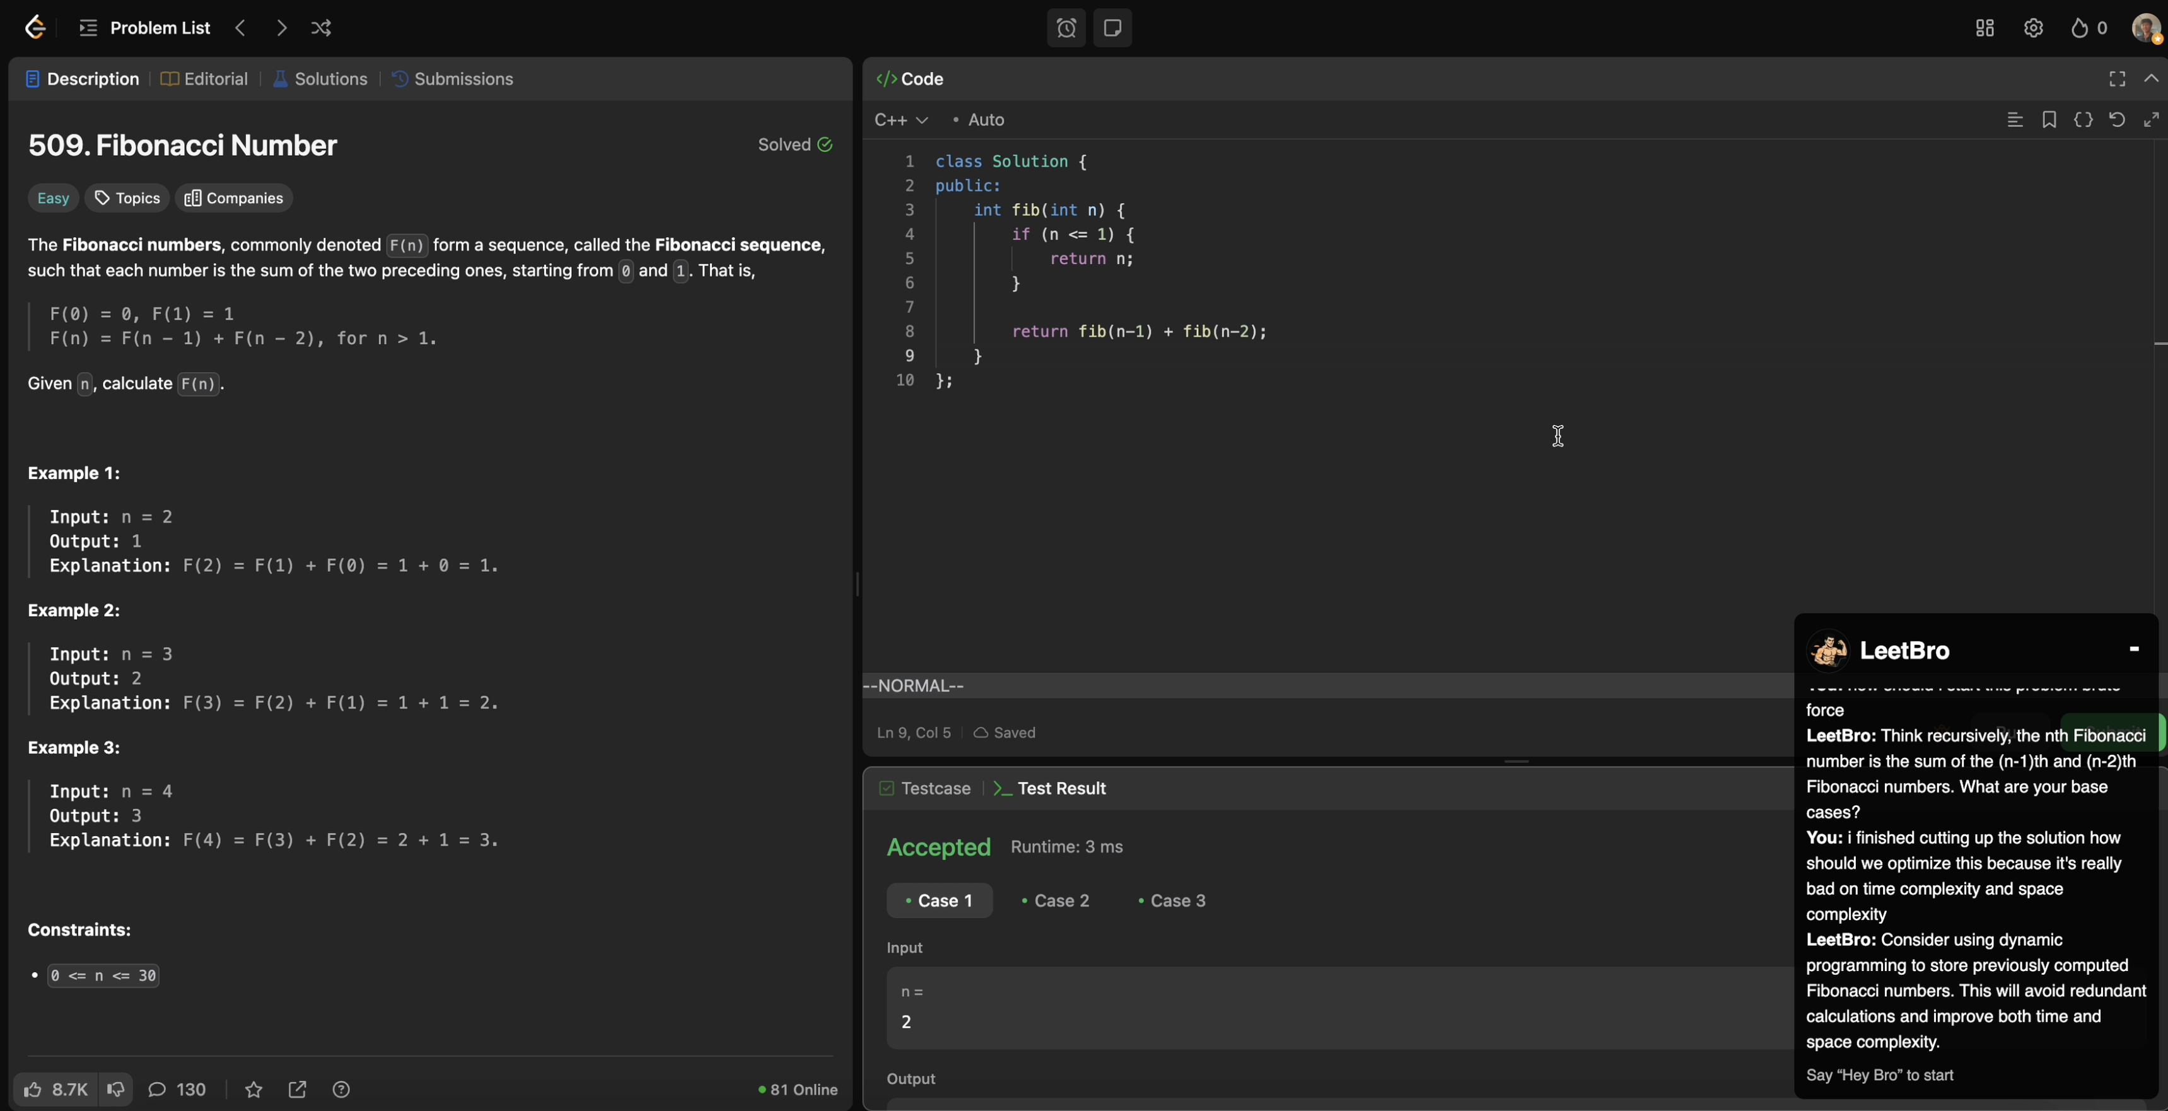Click the bookmark icon in code toolbar
The height and width of the screenshot is (1111, 2168).
pyautogui.click(x=2049, y=120)
